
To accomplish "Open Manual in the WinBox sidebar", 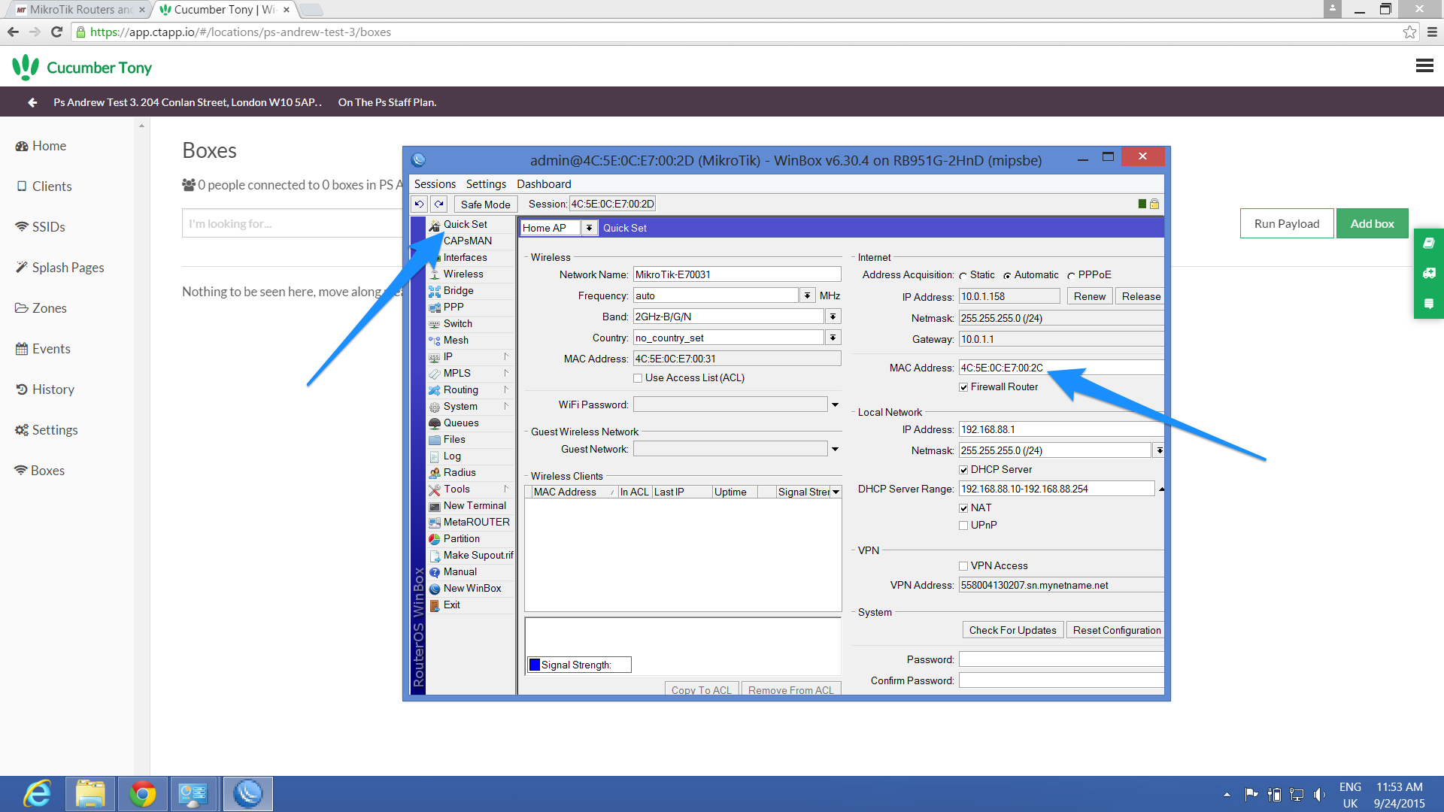I will click(460, 571).
